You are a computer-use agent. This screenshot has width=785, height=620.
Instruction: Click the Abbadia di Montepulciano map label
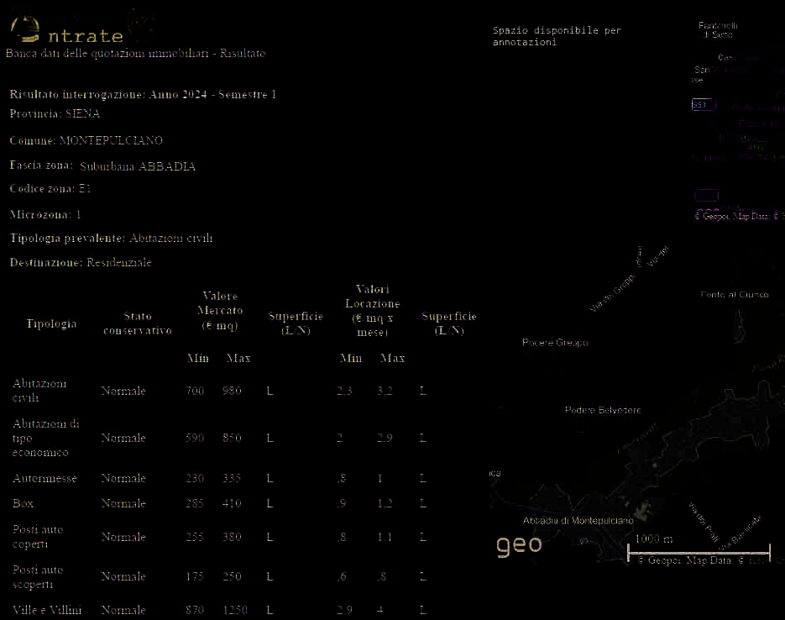pyautogui.click(x=577, y=521)
